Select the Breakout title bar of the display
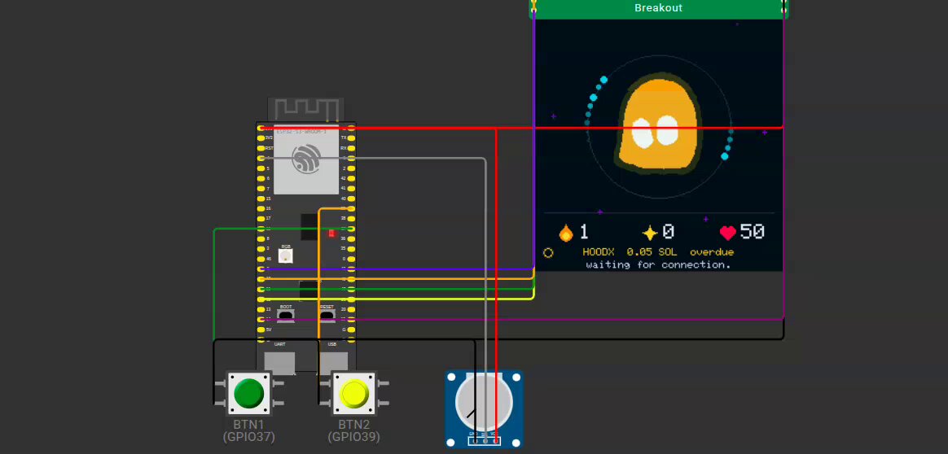The width and height of the screenshot is (948, 454). 658,8
